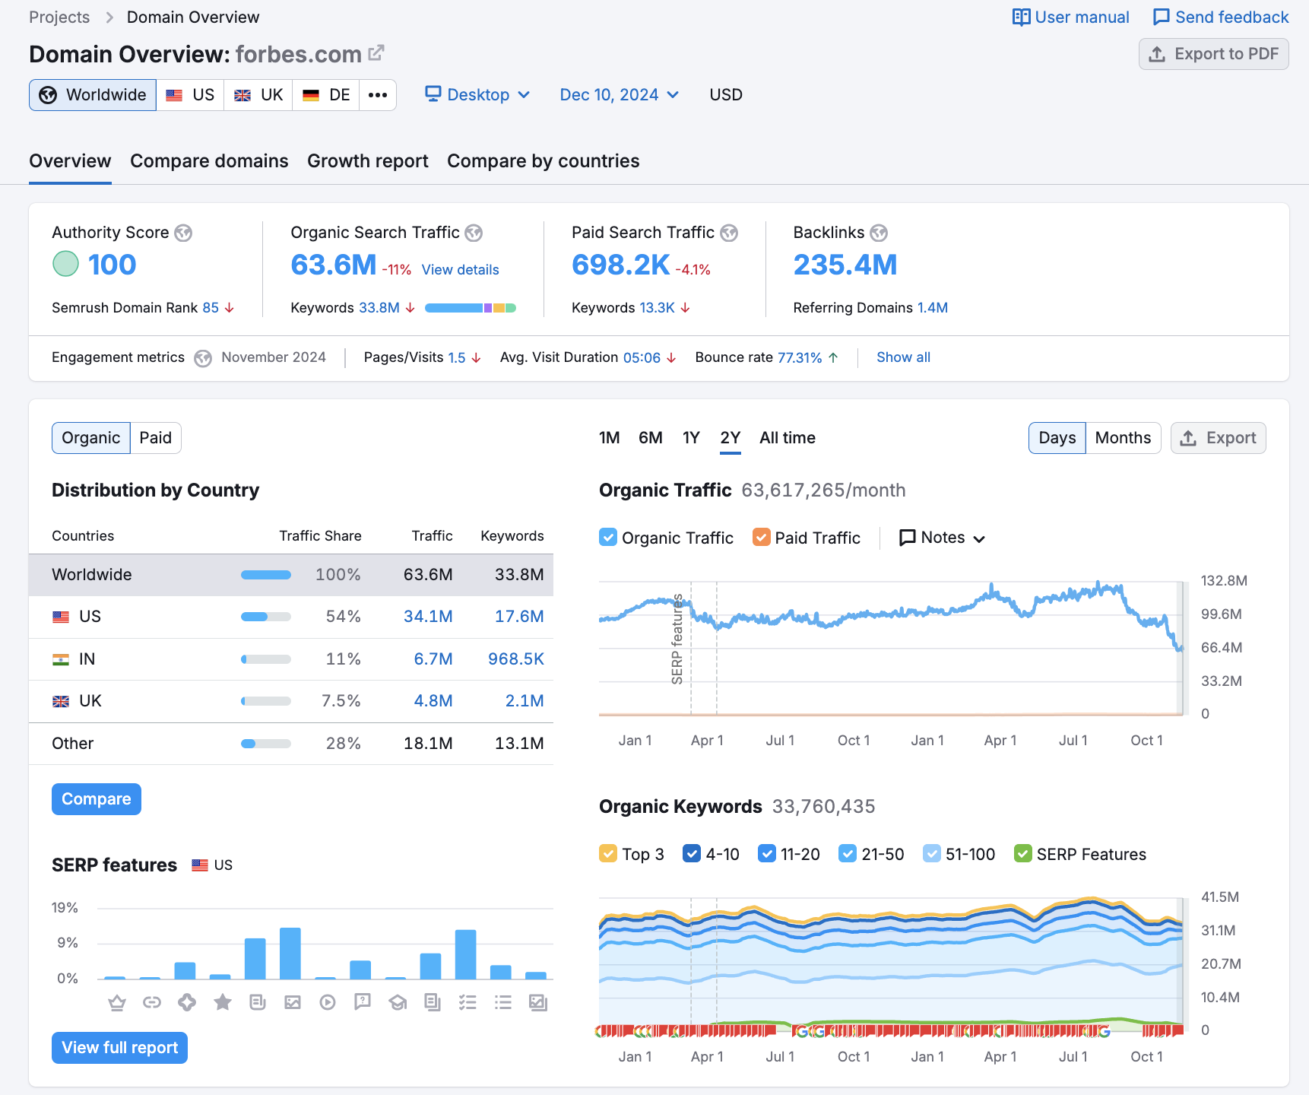
Task: Click the blue Compare button
Action: tap(97, 799)
